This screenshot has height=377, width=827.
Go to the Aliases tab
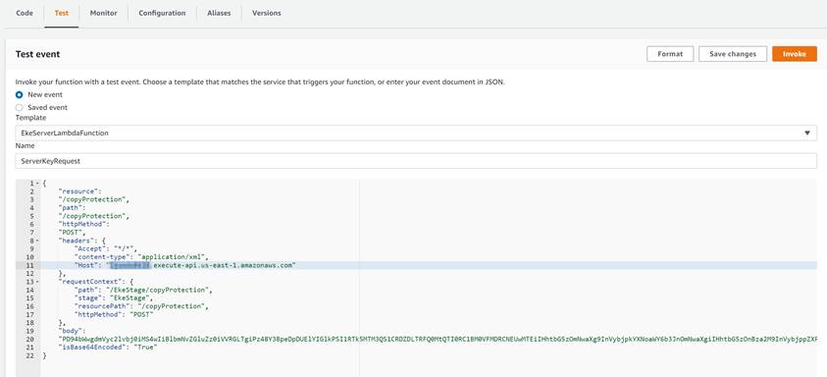219,13
